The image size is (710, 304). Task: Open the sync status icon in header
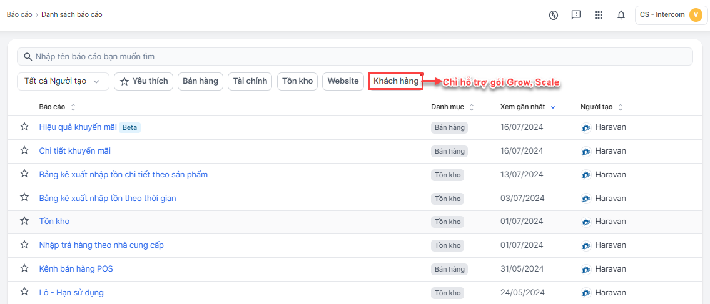[x=553, y=15]
